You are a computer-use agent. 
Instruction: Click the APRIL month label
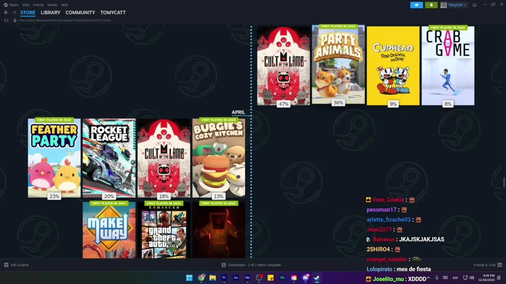pyautogui.click(x=238, y=112)
